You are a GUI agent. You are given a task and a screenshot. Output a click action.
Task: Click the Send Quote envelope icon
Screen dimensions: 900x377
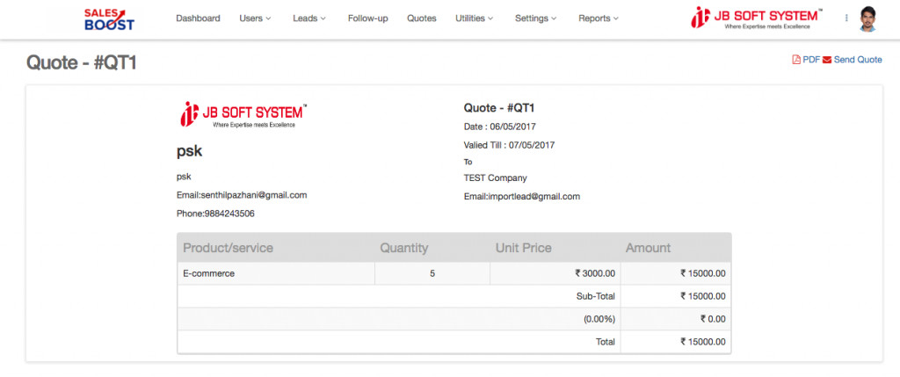point(827,60)
